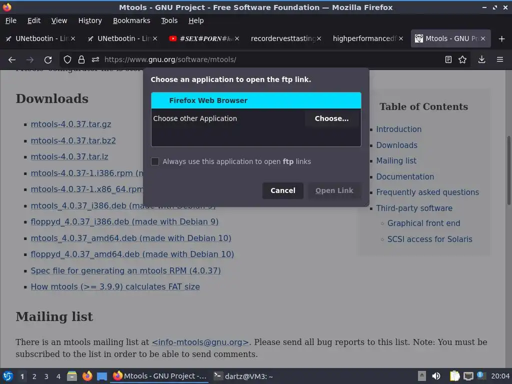Open the removable media tray icon
512x384 pixels.
tap(422, 376)
